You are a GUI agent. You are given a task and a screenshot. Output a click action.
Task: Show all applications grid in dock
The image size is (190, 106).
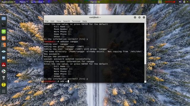pos(4,91)
